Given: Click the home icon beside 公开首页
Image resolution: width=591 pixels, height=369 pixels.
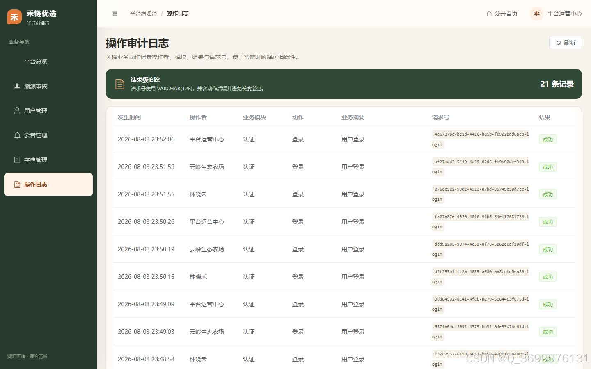Looking at the screenshot, I should pyautogui.click(x=489, y=14).
